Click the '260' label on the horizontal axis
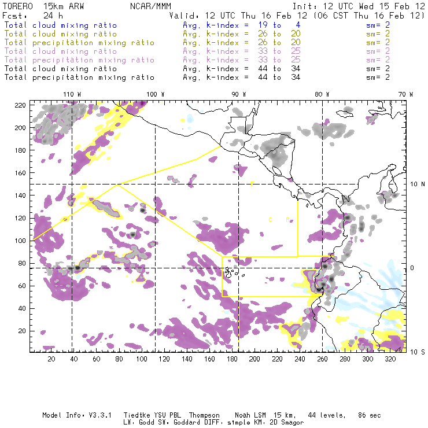This screenshot has width=428, height=428. click(322, 359)
